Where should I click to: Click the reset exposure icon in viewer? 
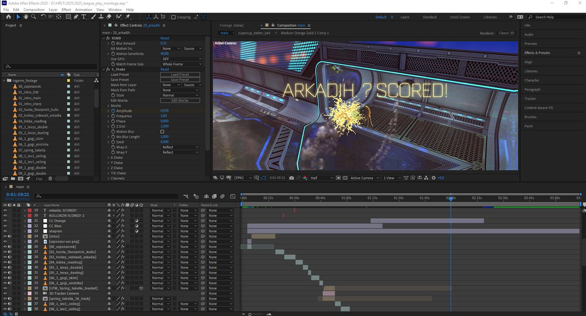tap(434, 178)
